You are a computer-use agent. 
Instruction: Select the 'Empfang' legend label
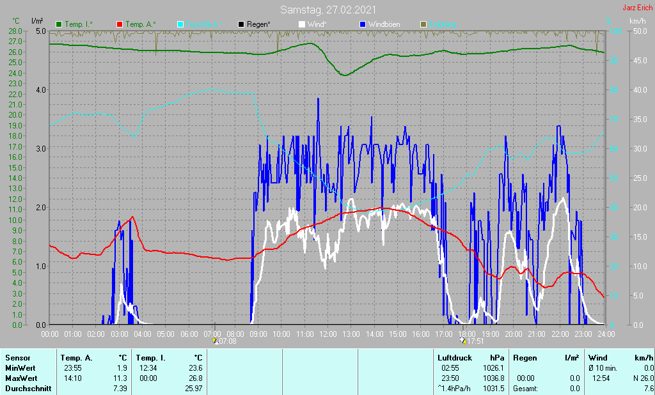point(443,24)
